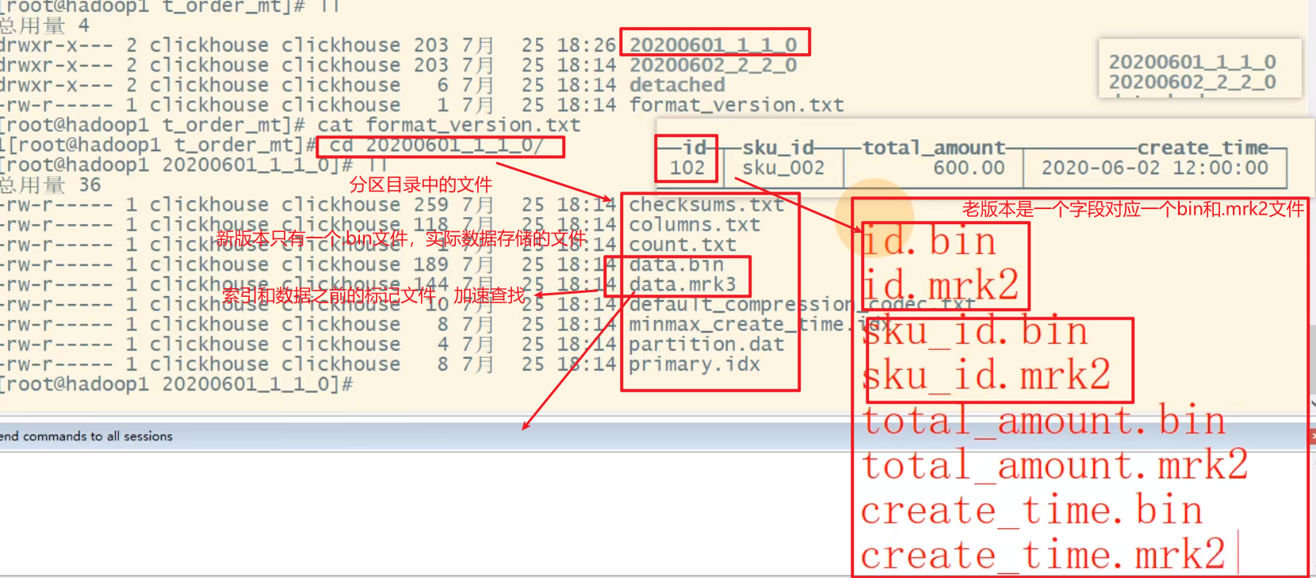Click the id column header in the table

tap(694, 147)
